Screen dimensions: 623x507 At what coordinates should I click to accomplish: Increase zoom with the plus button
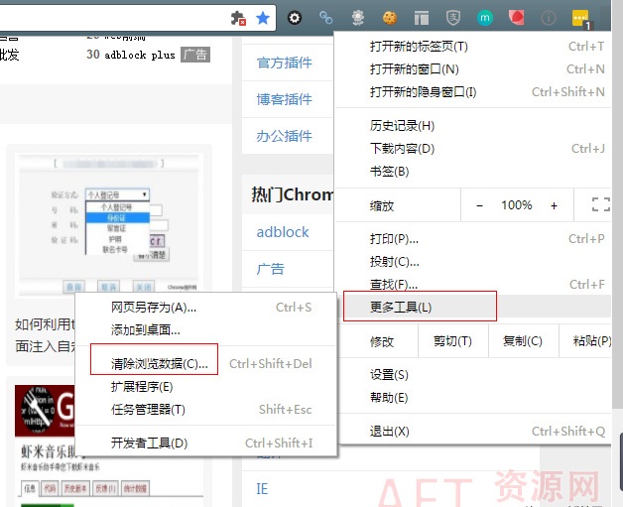554,205
